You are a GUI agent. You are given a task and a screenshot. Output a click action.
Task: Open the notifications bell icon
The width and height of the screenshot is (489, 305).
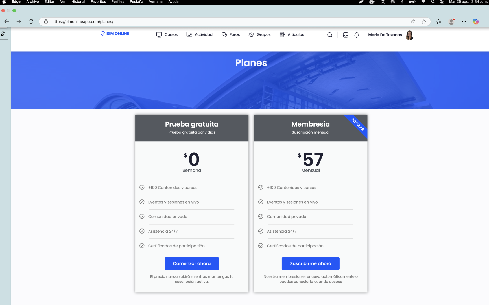357,35
